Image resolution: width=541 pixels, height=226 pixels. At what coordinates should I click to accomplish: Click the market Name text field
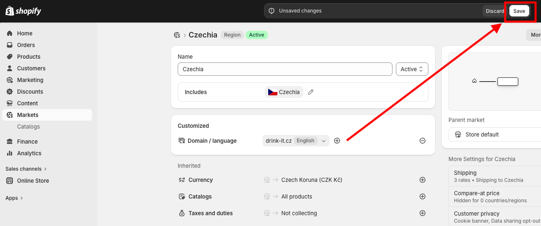tap(285, 69)
